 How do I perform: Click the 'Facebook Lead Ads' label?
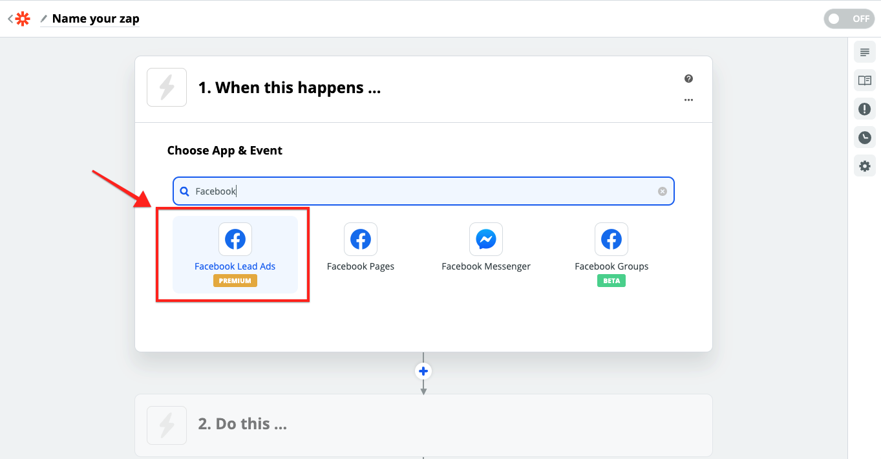click(x=235, y=266)
